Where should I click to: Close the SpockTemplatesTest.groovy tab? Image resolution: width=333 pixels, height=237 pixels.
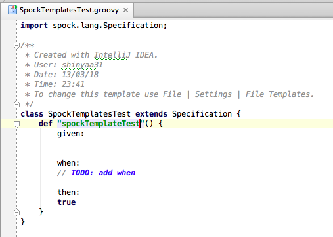click(125, 10)
